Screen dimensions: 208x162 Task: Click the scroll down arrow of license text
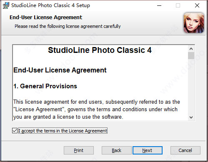[191, 117]
